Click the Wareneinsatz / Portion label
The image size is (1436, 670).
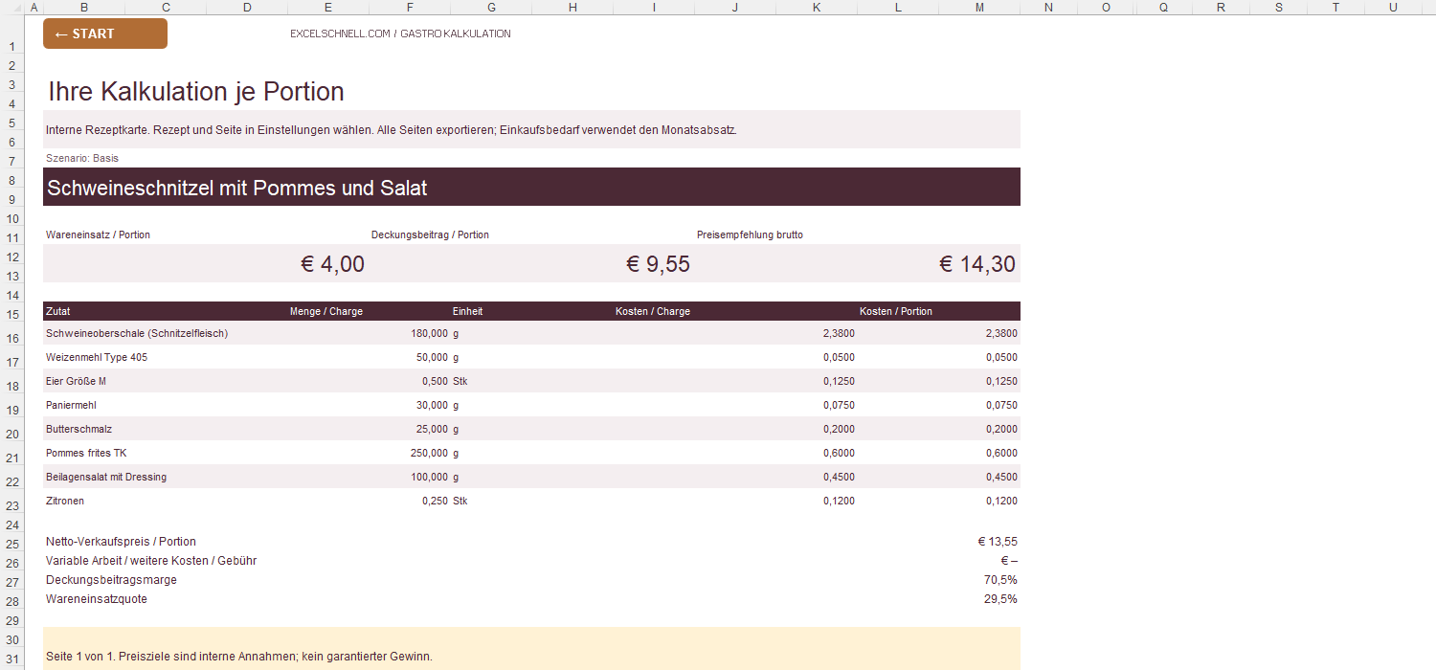coord(98,234)
